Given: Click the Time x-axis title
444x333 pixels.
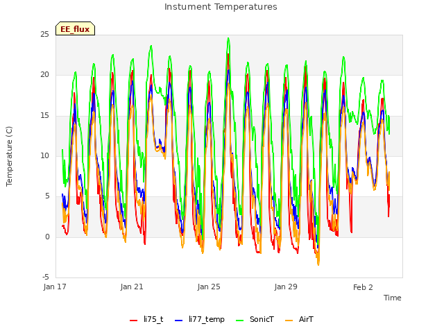Looking at the screenshot, I should click(393, 298).
